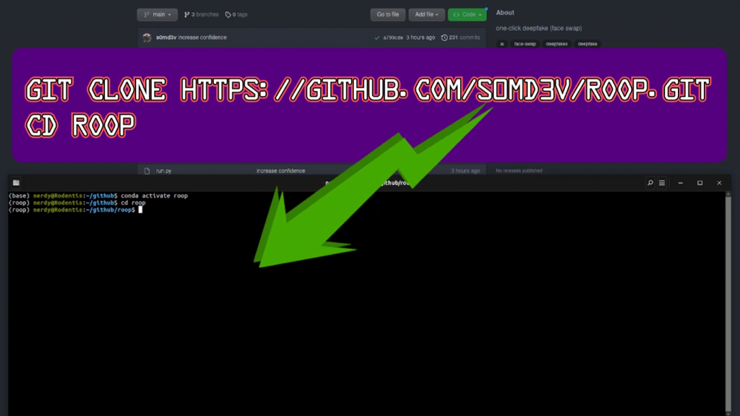Open the a799cde commit hash
The image size is (740, 416).
392,38
